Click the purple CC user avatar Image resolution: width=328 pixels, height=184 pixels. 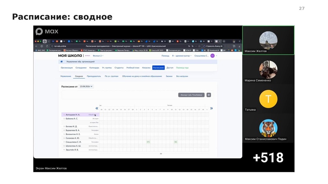pyautogui.click(x=212, y=56)
